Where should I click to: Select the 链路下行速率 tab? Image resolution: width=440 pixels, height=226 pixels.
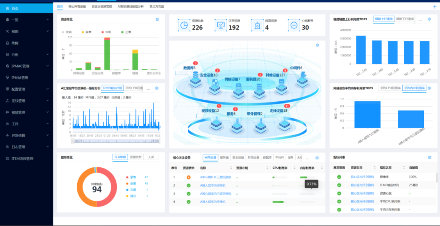pyautogui.click(x=405, y=19)
